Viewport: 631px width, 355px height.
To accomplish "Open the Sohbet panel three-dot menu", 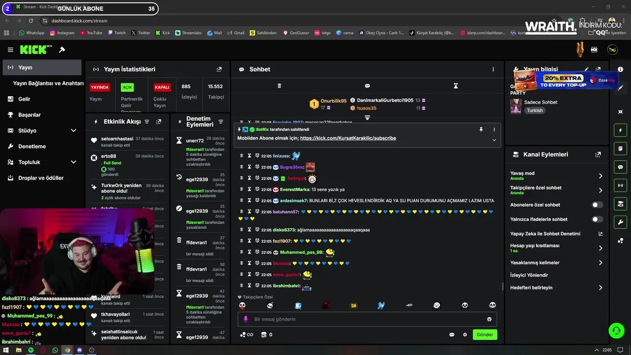I will click(x=493, y=70).
